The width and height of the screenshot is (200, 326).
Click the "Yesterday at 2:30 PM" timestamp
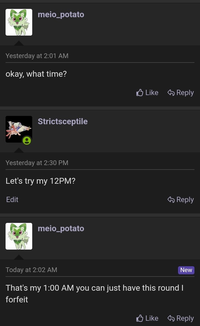click(x=37, y=163)
